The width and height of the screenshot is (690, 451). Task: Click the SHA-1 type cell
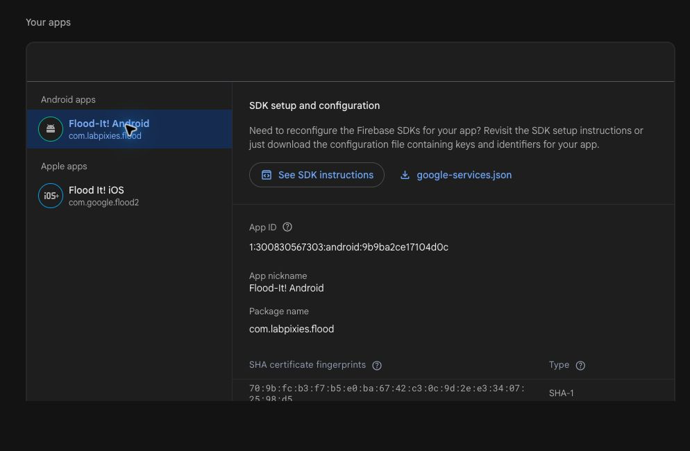(x=561, y=393)
